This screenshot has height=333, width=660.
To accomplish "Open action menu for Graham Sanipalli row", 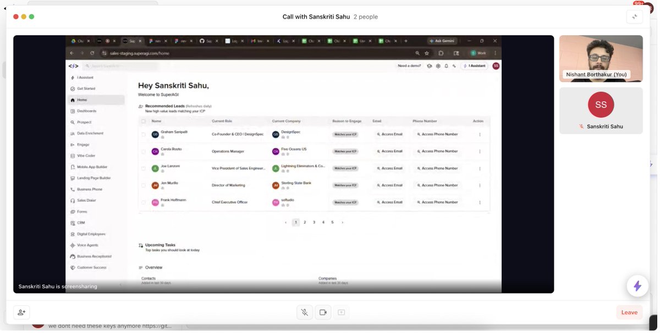I will 480,134.
